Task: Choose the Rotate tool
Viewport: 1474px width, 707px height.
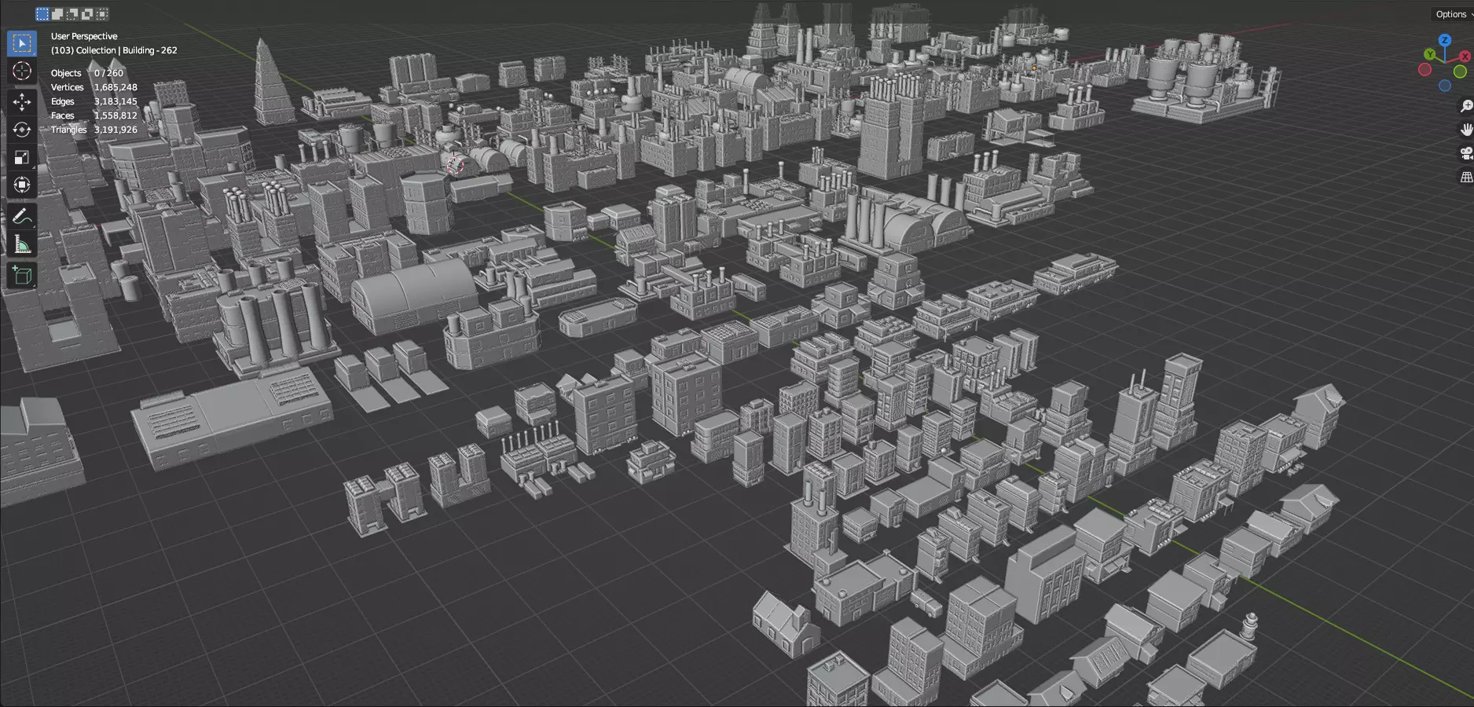Action: point(22,130)
